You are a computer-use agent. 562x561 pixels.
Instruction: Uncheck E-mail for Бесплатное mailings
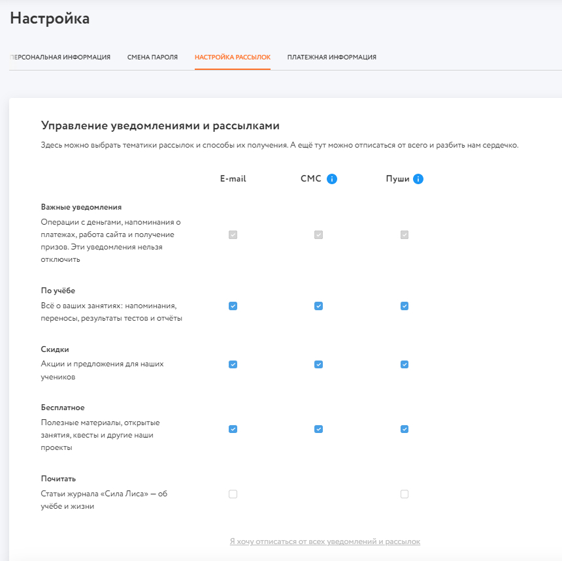233,429
